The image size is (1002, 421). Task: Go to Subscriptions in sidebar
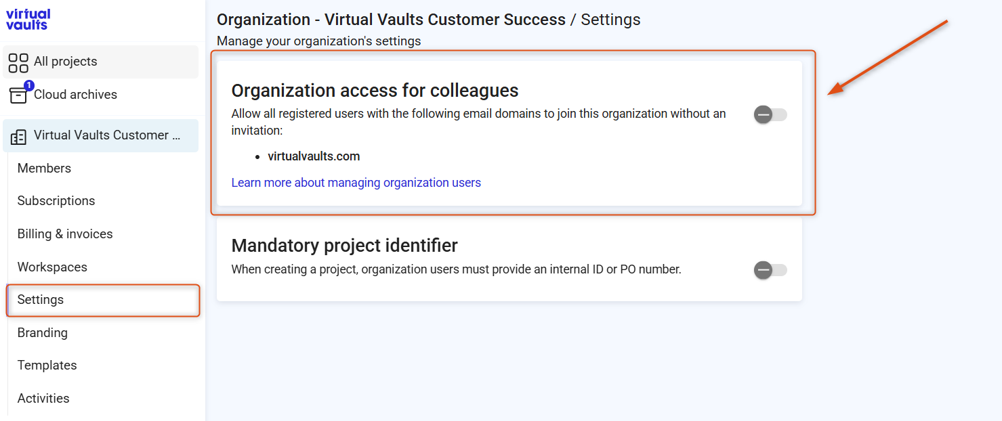pyautogui.click(x=56, y=200)
